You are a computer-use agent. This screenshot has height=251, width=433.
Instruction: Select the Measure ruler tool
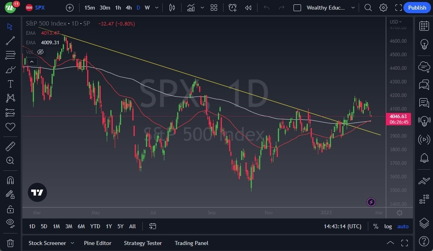pos(10,146)
